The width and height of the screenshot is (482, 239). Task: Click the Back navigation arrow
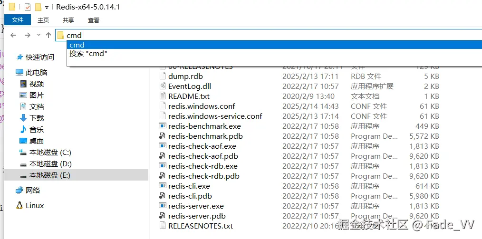point(13,35)
